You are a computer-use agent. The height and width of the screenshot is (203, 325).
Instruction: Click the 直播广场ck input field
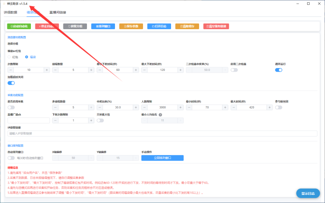pyautogui.click(x=28, y=120)
